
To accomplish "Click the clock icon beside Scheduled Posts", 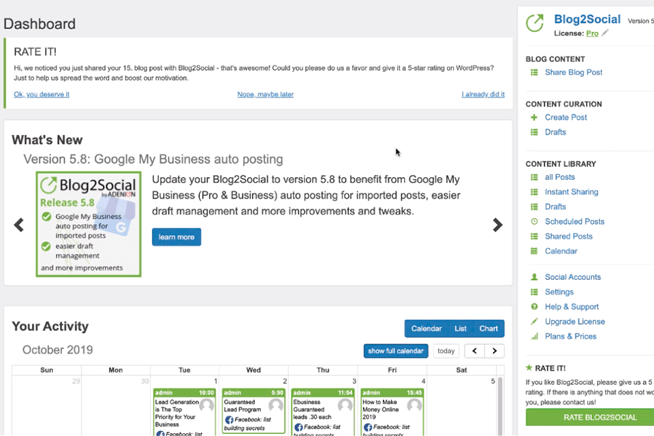I will pos(534,221).
